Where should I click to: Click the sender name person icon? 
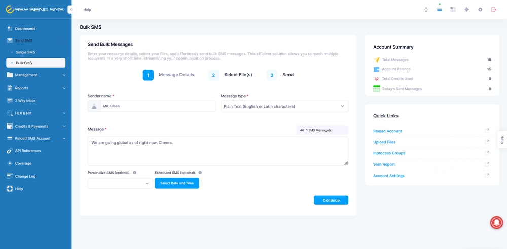pos(94,106)
